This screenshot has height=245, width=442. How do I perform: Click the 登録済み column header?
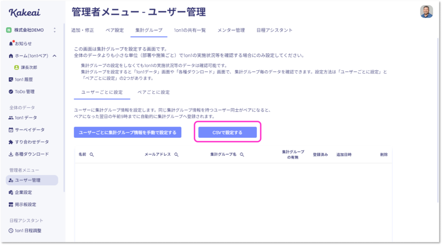pos(320,155)
